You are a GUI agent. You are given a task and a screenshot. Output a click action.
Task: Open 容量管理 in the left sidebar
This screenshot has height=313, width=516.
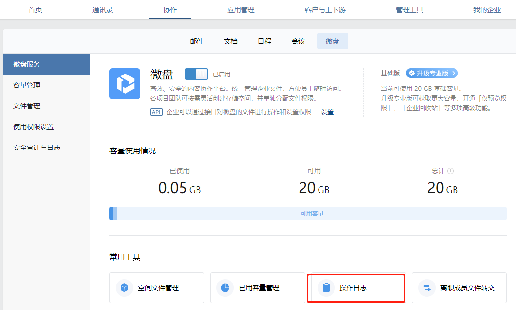click(27, 85)
